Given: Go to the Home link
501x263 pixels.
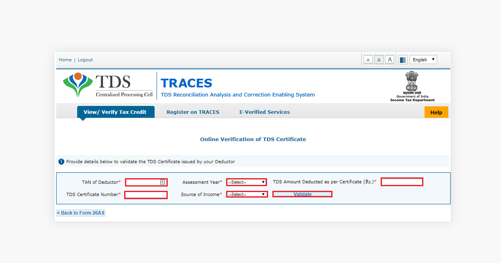Looking at the screenshot, I should pyautogui.click(x=65, y=60).
